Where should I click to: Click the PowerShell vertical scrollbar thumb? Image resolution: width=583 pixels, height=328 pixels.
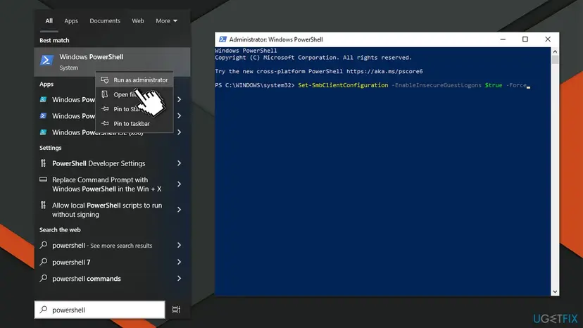(555, 60)
